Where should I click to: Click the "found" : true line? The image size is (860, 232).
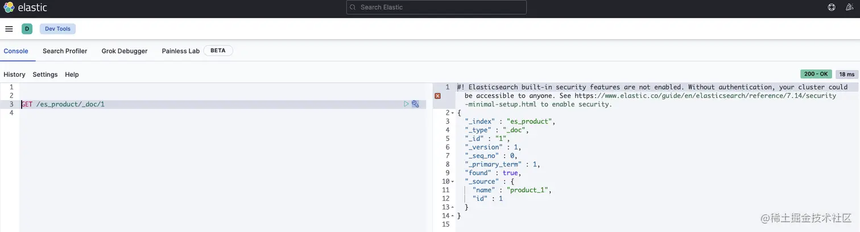(493, 173)
